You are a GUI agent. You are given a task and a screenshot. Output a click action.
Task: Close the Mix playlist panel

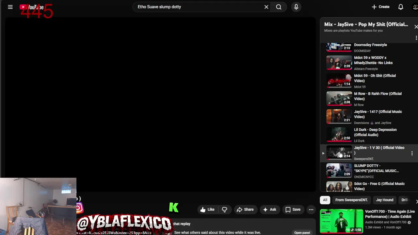tap(416, 27)
